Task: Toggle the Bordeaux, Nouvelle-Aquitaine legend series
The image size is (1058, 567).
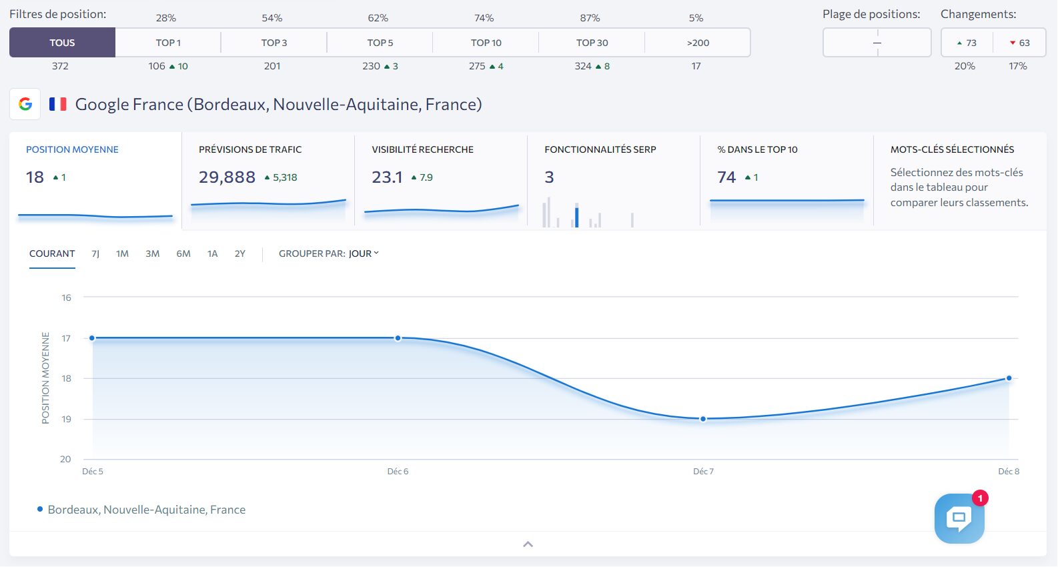Action: 141,510
